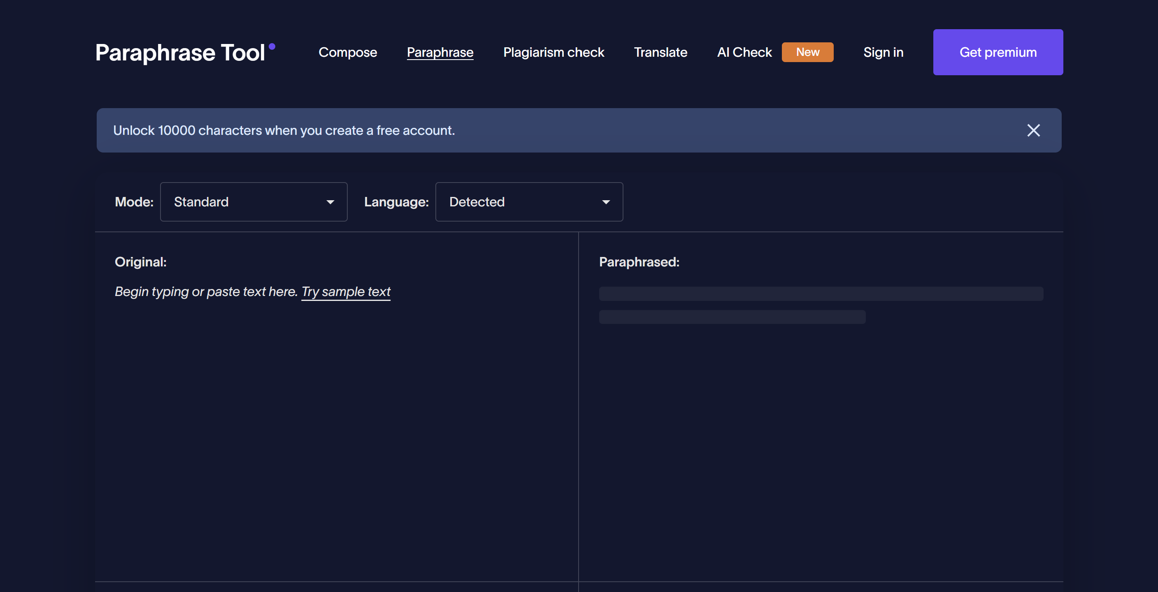This screenshot has height=592, width=1158.
Task: Open the Detected language selector
Action: click(529, 202)
